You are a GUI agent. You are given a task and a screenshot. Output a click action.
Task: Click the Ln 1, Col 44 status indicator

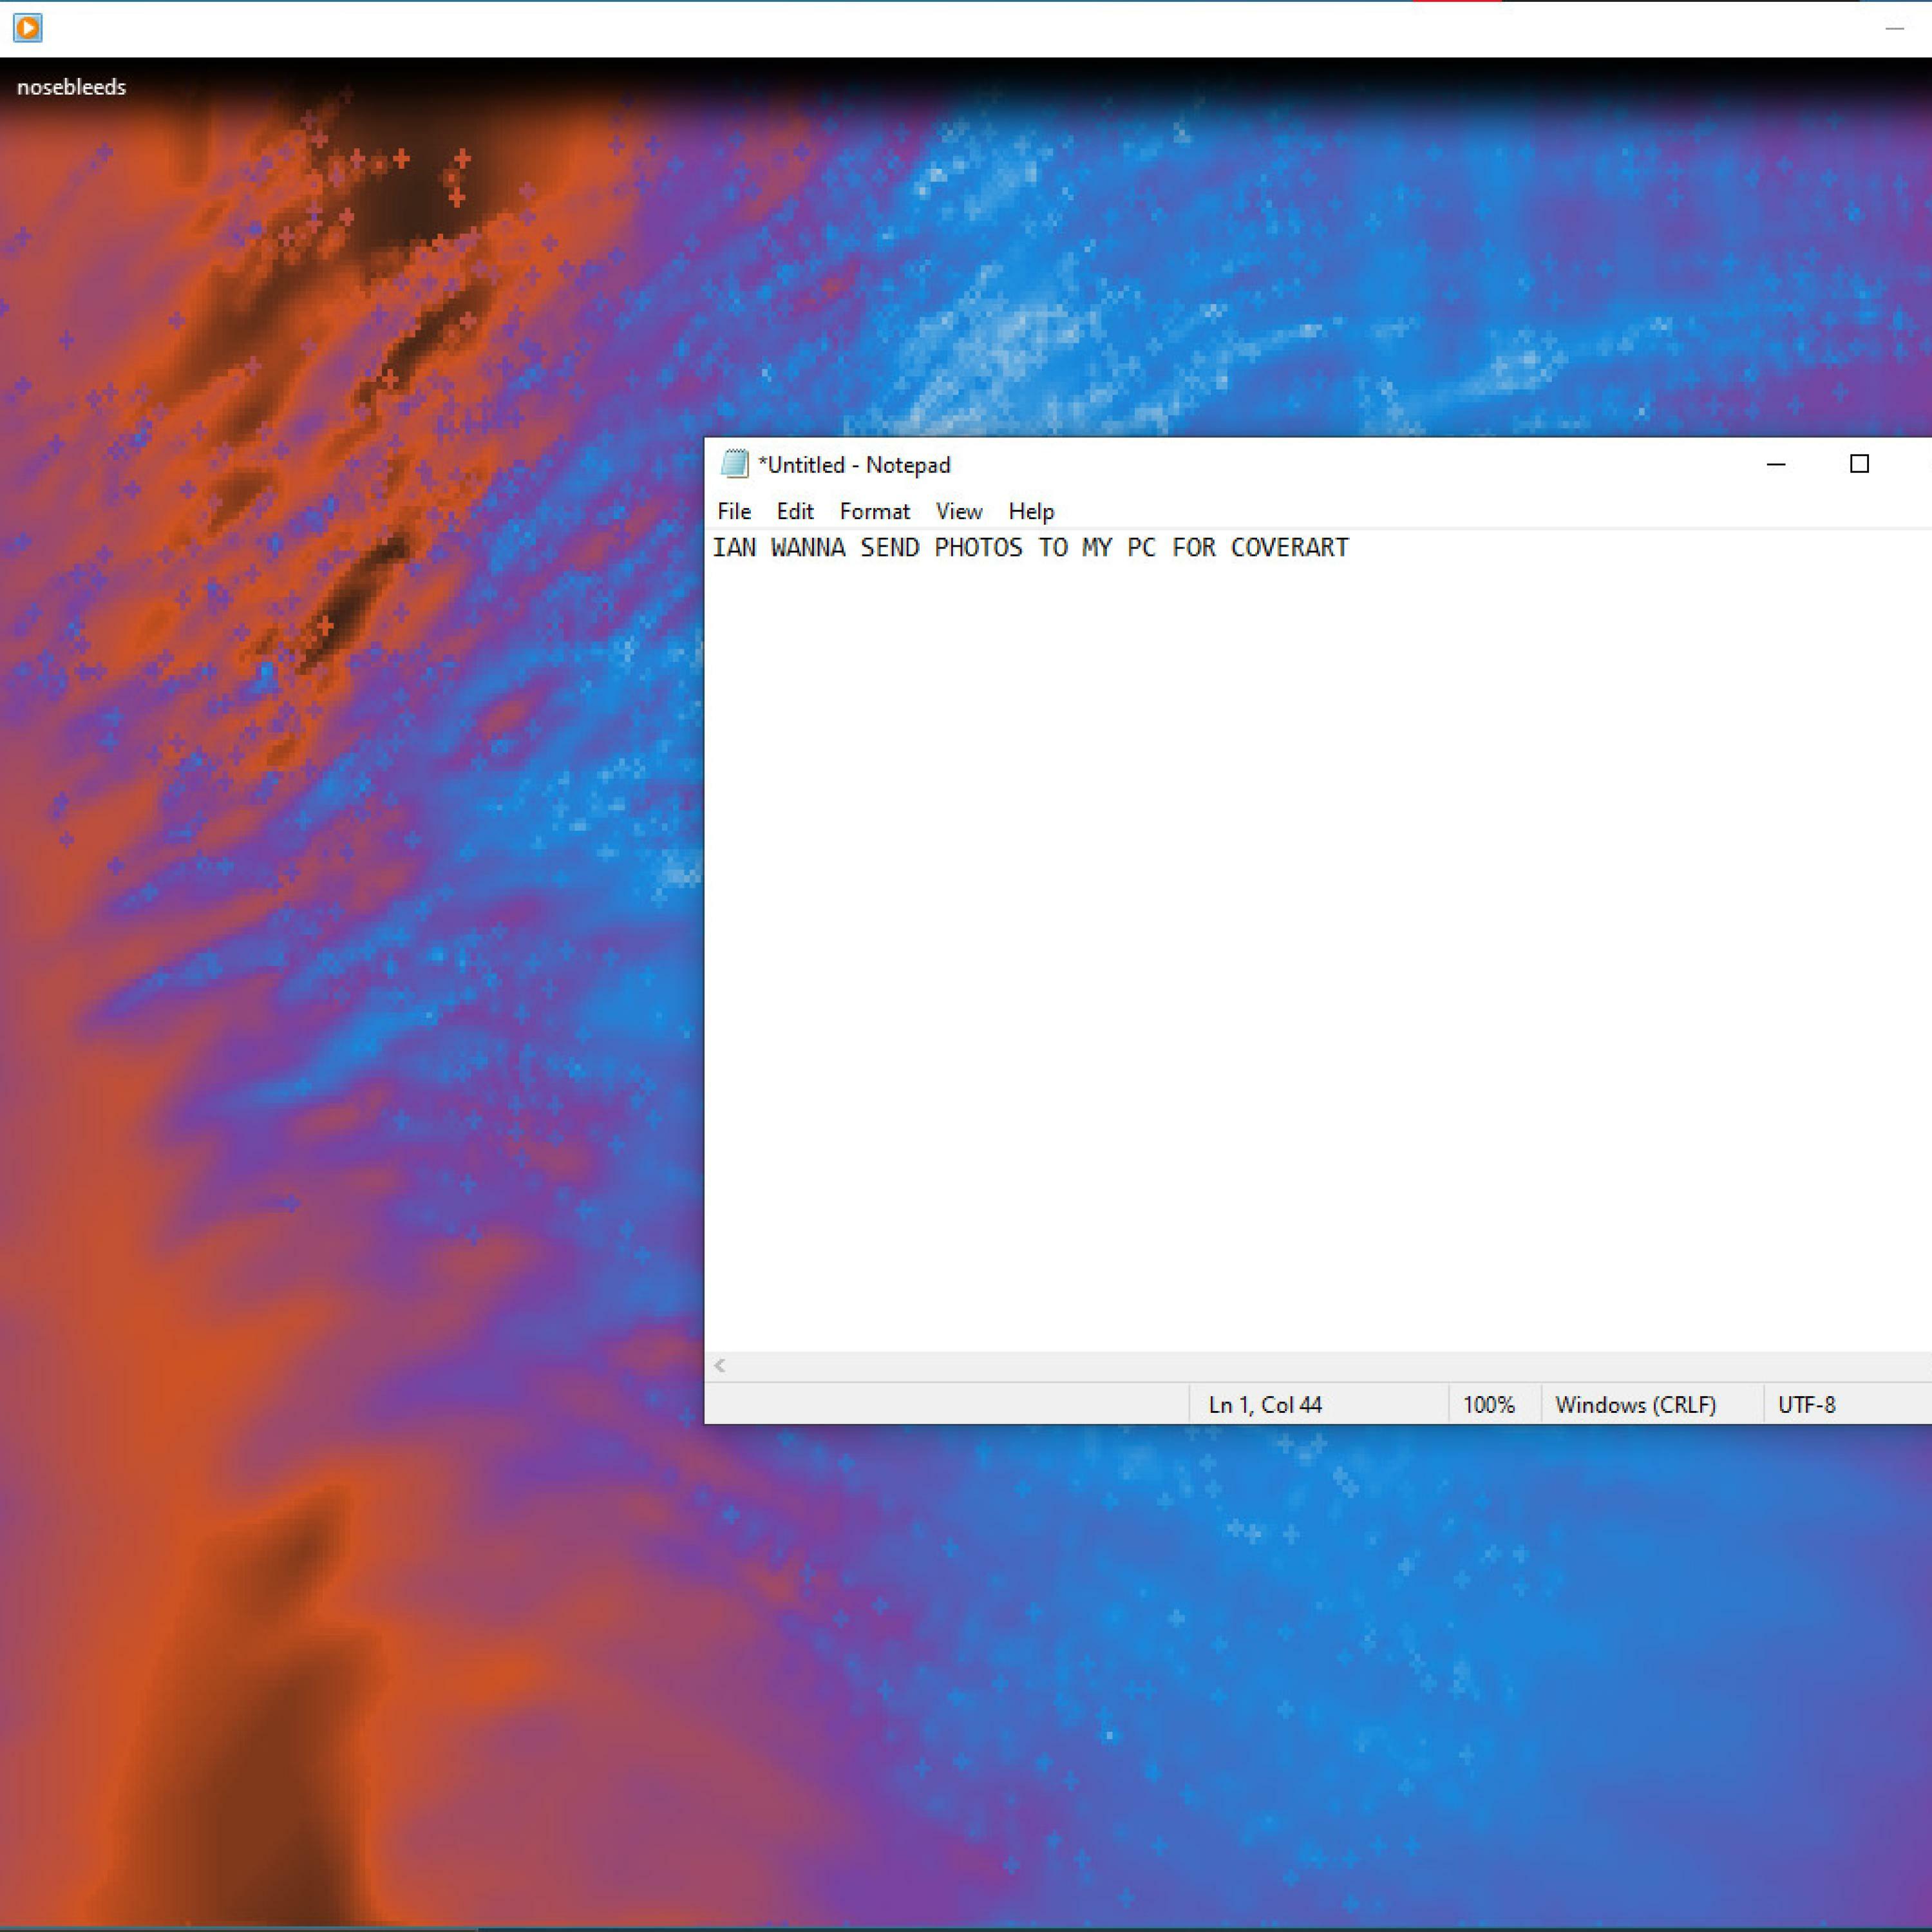tap(1265, 1405)
